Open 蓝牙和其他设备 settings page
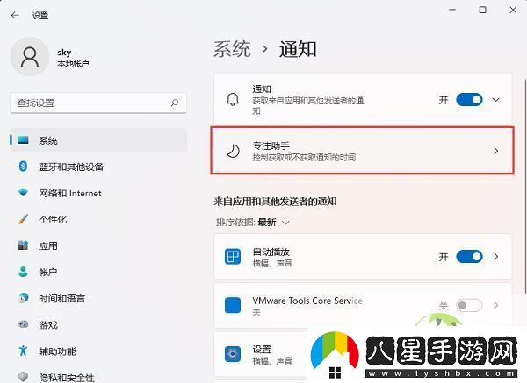527x383 pixels. (98, 167)
